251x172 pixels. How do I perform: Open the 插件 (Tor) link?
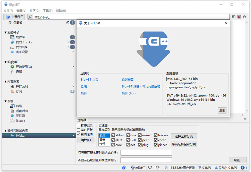[129, 93]
